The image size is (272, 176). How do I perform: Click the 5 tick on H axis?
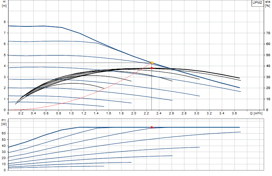click(5, 55)
